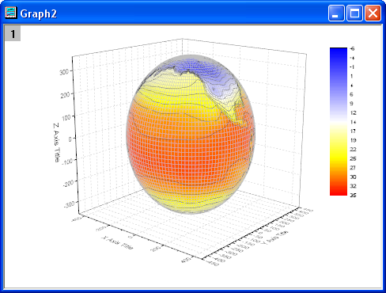The image size is (386, 293).
Task: Click Z axis tick label -300
Action: pos(69,204)
